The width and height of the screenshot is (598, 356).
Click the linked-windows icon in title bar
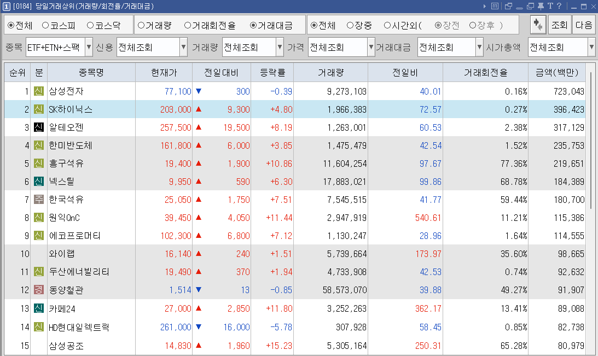click(x=508, y=6)
